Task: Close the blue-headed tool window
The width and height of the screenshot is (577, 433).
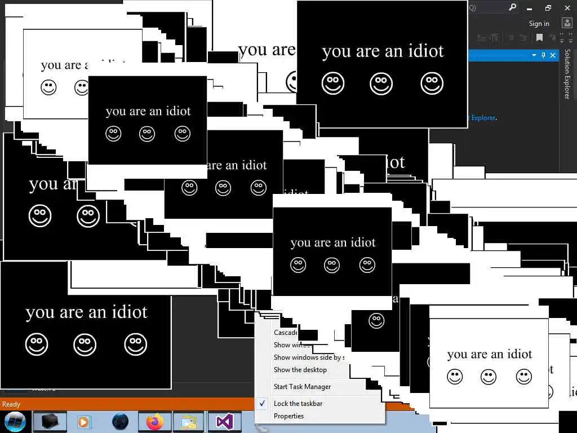Action: click(x=553, y=55)
